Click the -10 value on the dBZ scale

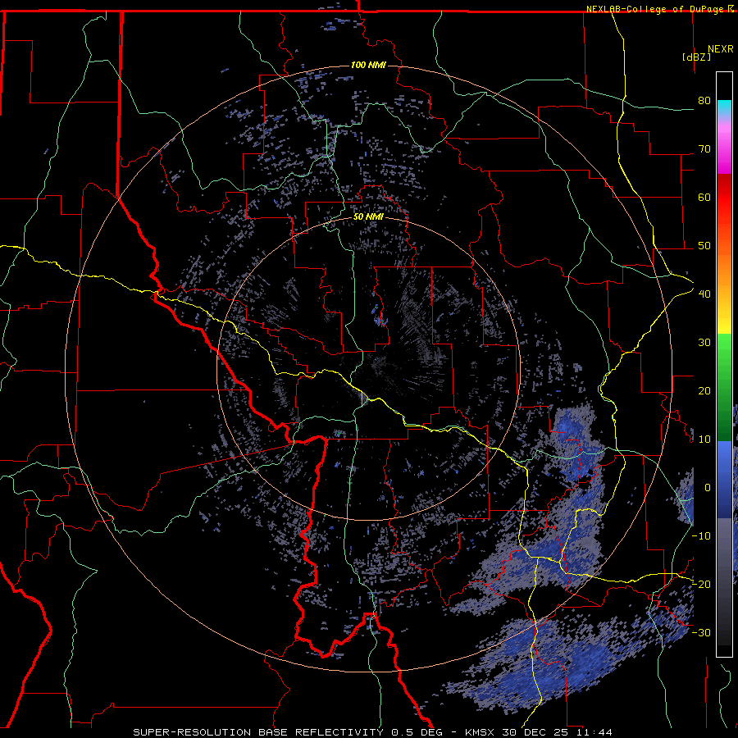pos(701,536)
